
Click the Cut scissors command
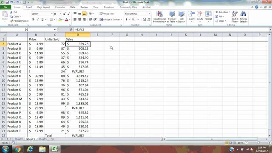(x=14, y=12)
